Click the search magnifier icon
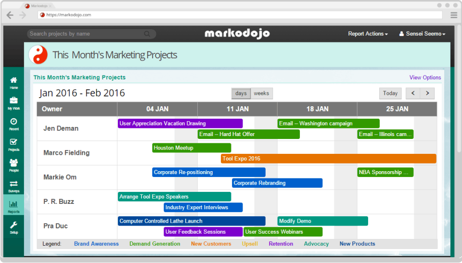Screen dimensions: 462x263 point(147,34)
